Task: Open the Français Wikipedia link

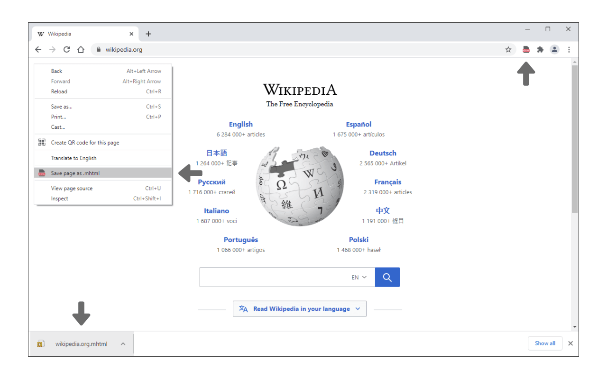Action: pos(387,182)
